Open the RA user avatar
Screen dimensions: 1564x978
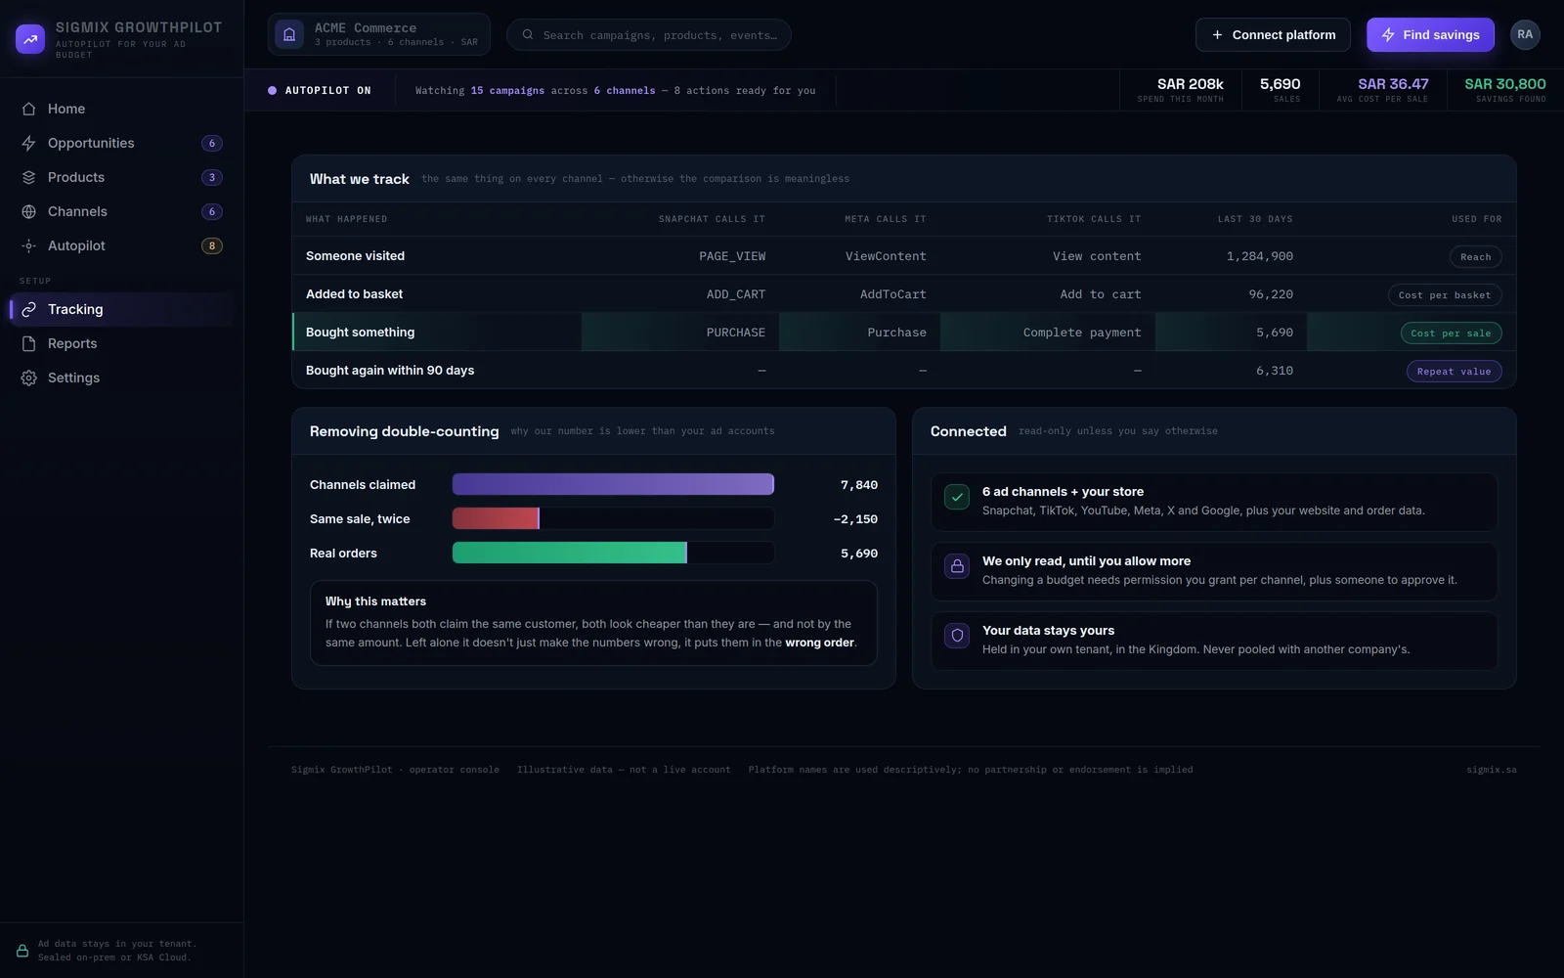1525,34
